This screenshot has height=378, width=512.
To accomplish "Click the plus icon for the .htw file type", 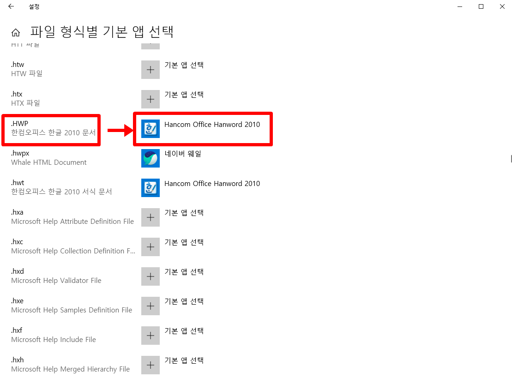I will pos(151,70).
